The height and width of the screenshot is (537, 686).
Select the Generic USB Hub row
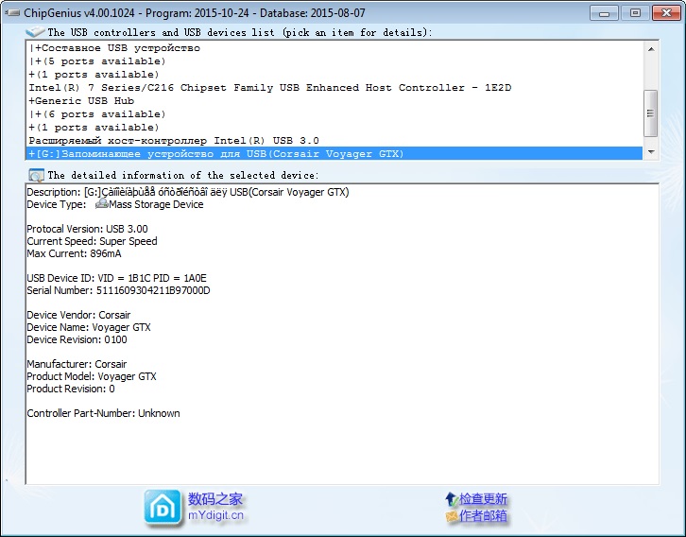(x=334, y=100)
